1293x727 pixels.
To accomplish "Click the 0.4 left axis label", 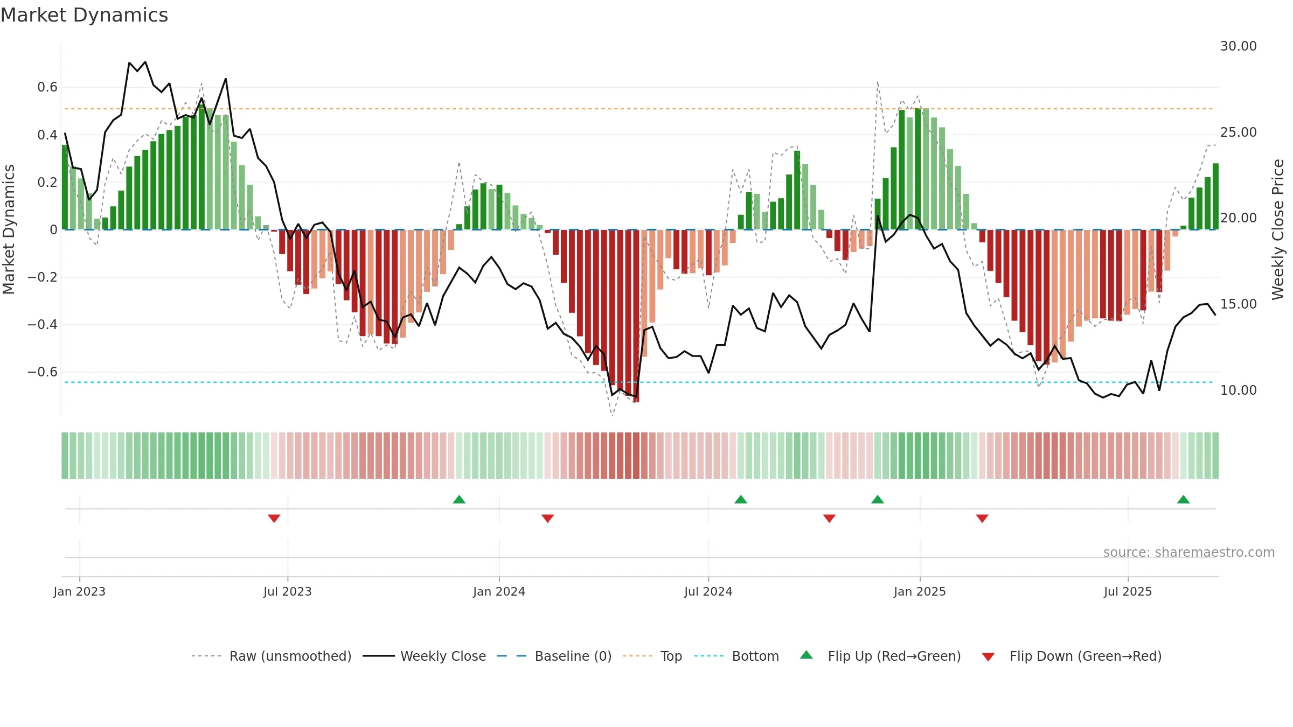I will 47,135.
